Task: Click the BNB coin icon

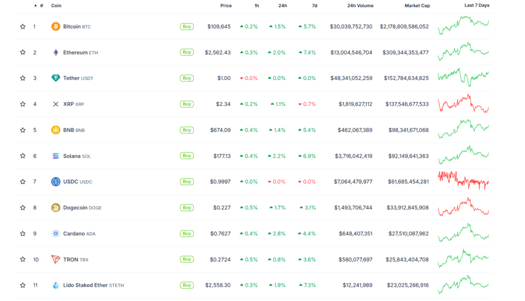Action: point(55,130)
